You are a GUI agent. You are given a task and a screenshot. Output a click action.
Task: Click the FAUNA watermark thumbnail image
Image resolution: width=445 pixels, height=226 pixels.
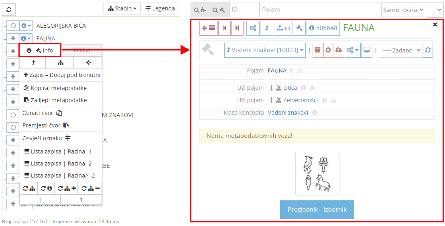pos(317,174)
